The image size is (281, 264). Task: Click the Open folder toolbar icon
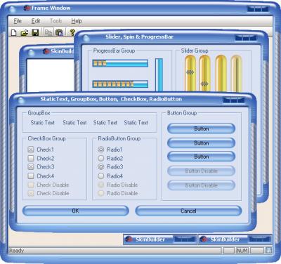click(25, 32)
